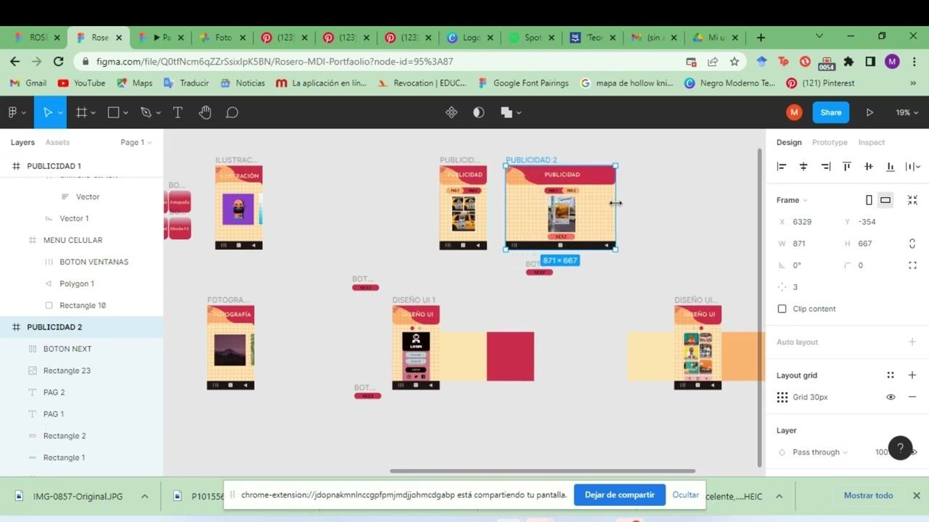The height and width of the screenshot is (522, 929).
Task: Click Resize to fit icon
Action: tap(912, 200)
